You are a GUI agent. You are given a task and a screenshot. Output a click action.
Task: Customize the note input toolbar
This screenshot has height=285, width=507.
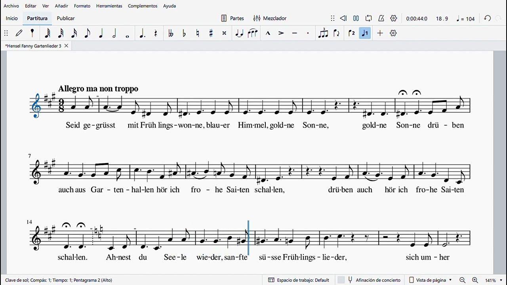393,33
